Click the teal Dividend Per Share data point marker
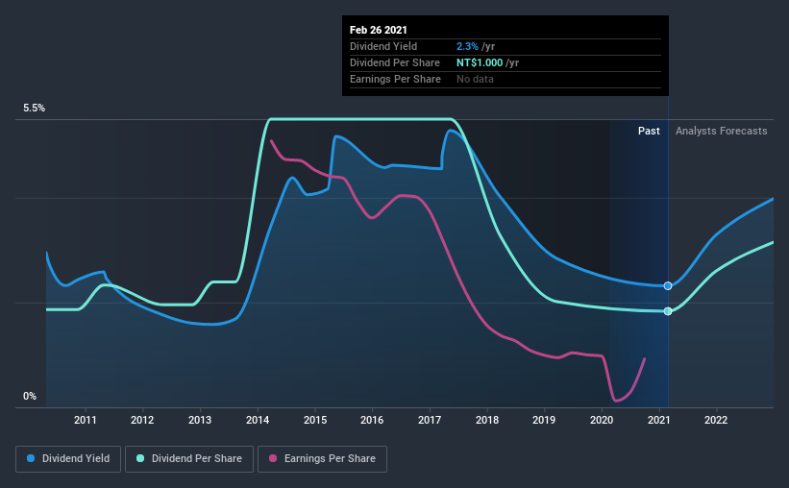 pos(668,311)
